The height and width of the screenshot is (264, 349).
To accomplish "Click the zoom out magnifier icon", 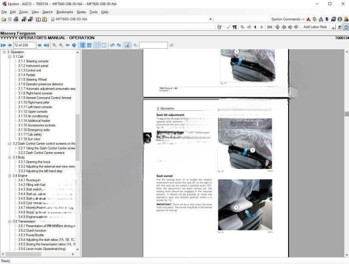I will coord(61,45).
